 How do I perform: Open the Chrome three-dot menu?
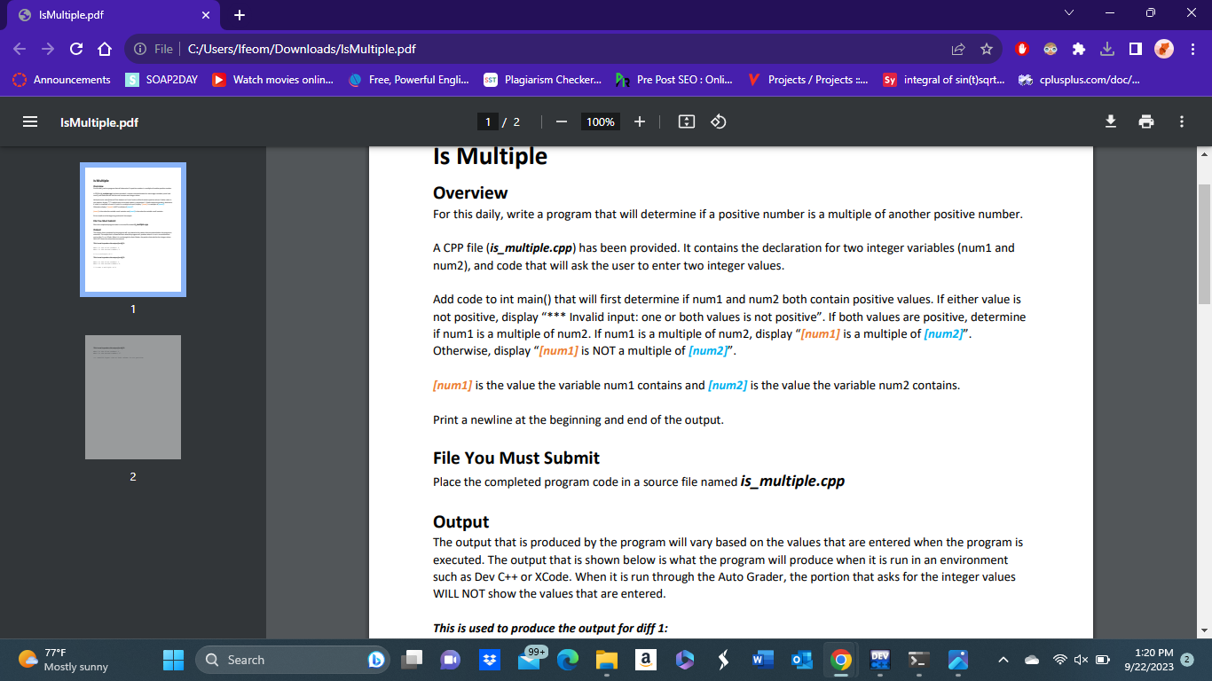[x=1193, y=51]
